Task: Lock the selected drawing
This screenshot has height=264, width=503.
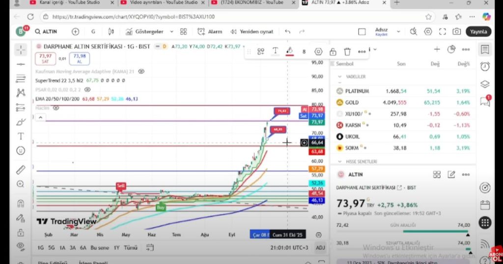Action: [x=333, y=52]
